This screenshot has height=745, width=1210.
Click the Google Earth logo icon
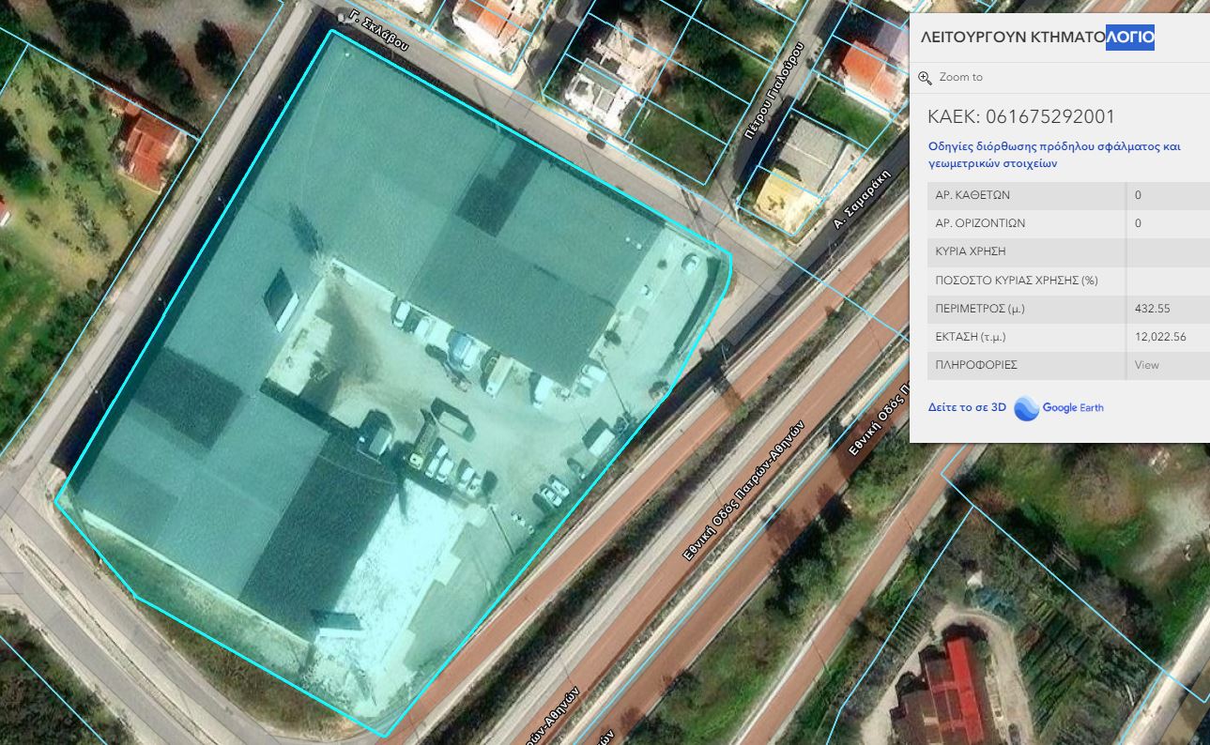click(1027, 408)
